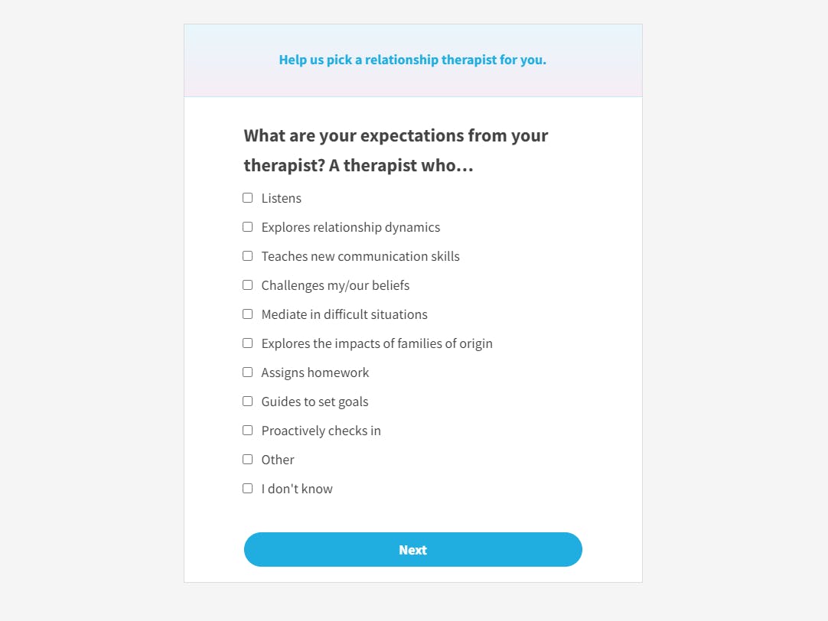Check the "Listens" option
Screen dimensions: 828x621
(247, 197)
